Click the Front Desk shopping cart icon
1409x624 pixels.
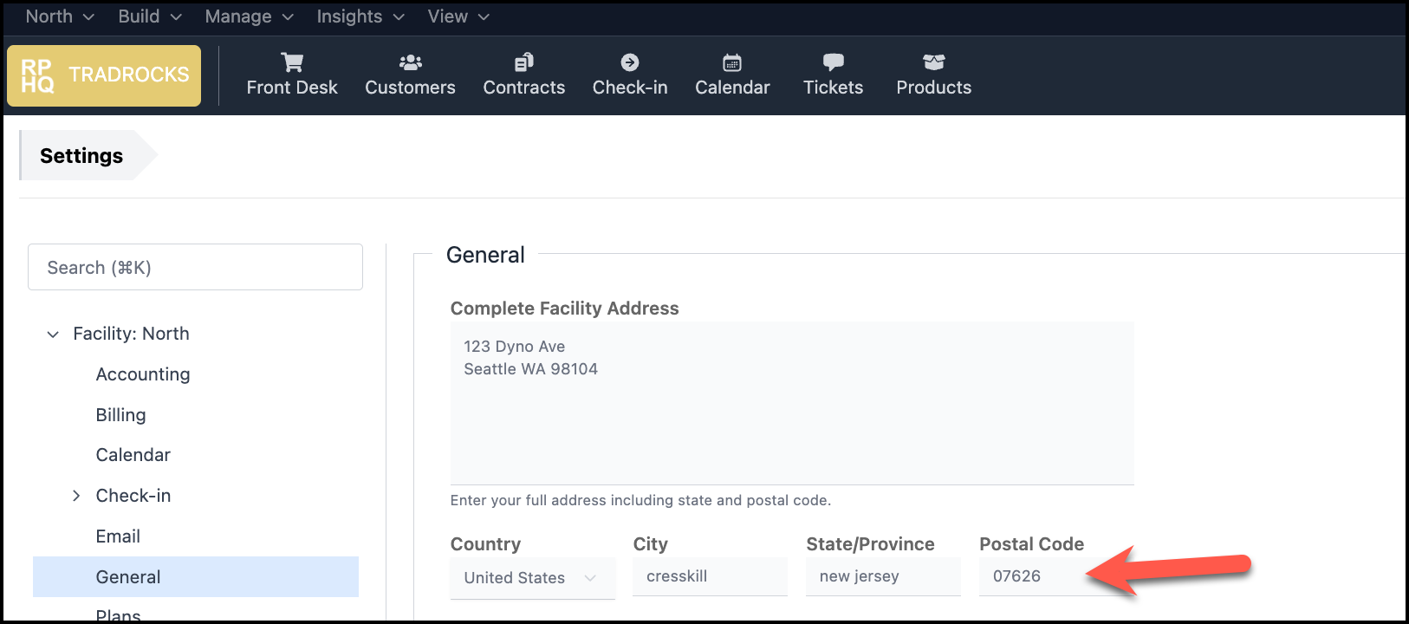[x=292, y=62]
